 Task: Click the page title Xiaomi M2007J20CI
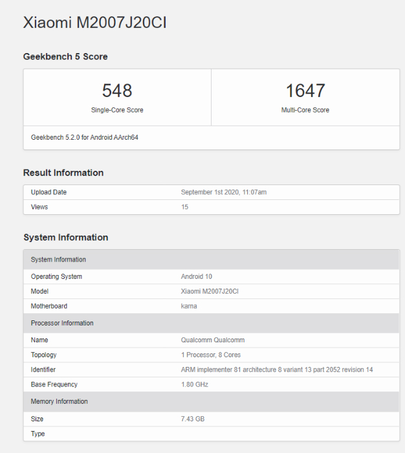click(x=94, y=22)
